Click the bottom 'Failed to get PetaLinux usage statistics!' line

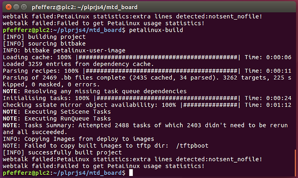[103, 166]
